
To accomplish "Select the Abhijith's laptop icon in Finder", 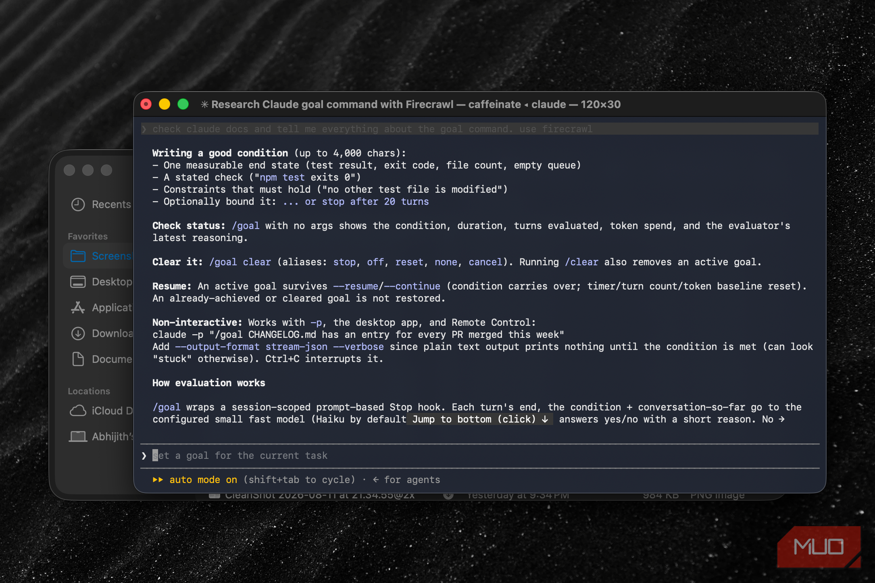I will click(78, 437).
